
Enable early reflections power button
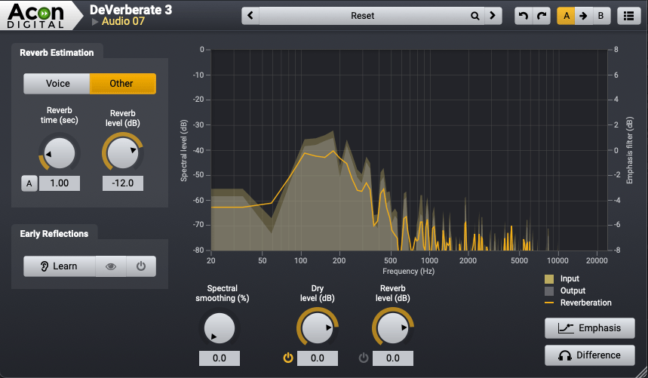pos(141,266)
